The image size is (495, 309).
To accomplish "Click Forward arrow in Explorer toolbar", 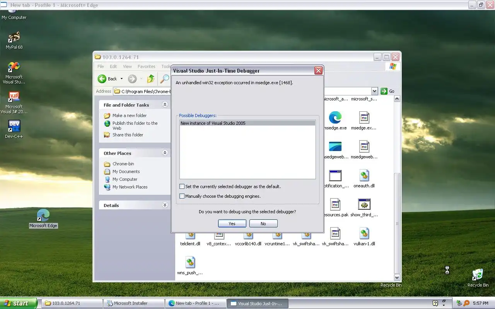I will 132,79.
